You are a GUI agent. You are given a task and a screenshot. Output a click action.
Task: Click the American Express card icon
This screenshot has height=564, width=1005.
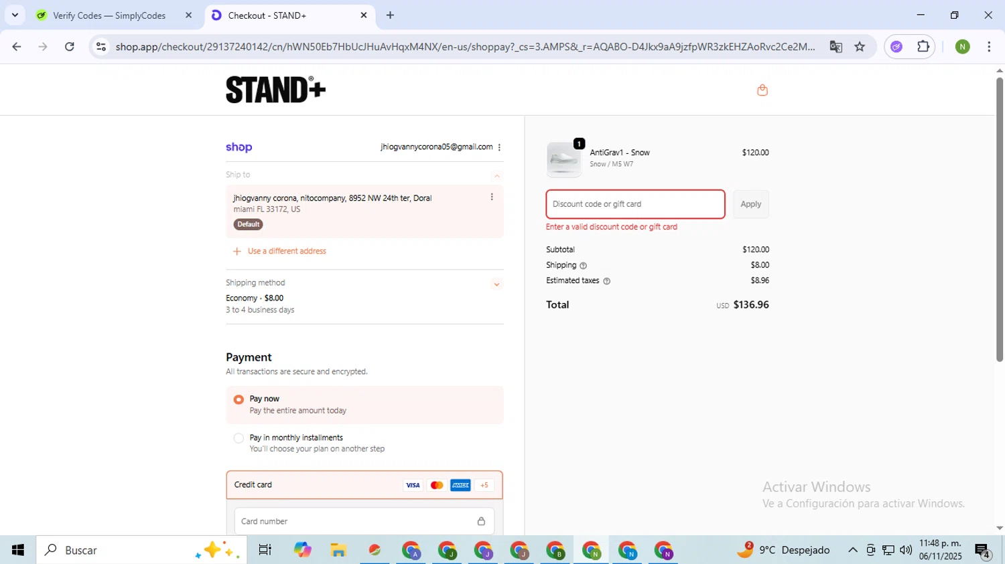point(460,485)
